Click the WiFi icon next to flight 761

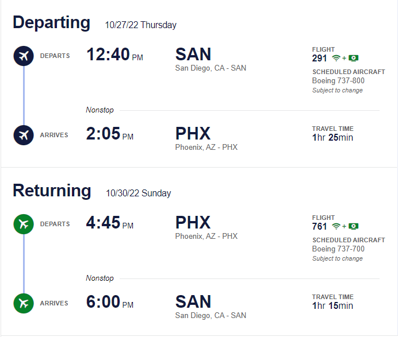tap(336, 226)
